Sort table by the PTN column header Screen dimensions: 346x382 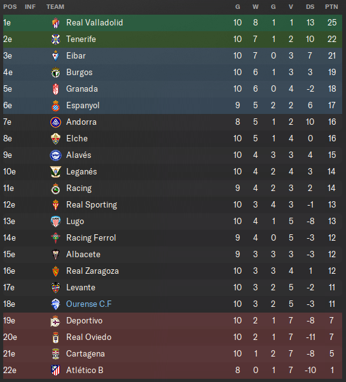[331, 6]
